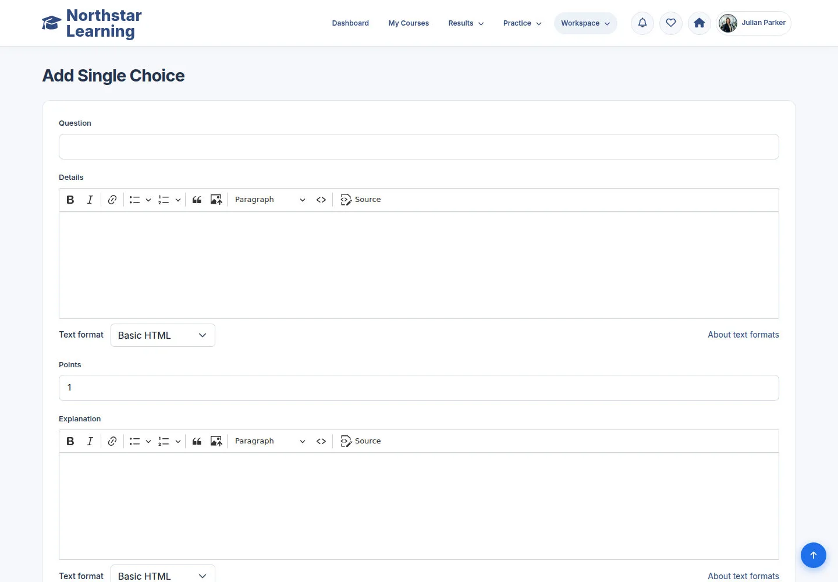This screenshot has height=582, width=838.
Task: Open the Explanation Text format dropdown
Action: (163, 574)
